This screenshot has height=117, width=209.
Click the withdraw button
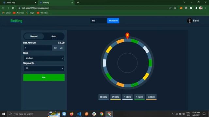pyautogui.click(x=113, y=21)
